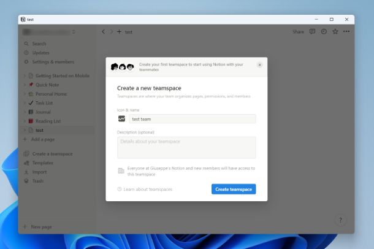Image resolution: width=374 pixels, height=249 pixels.
Task: Maximize the Notion window
Action: coord(332,20)
